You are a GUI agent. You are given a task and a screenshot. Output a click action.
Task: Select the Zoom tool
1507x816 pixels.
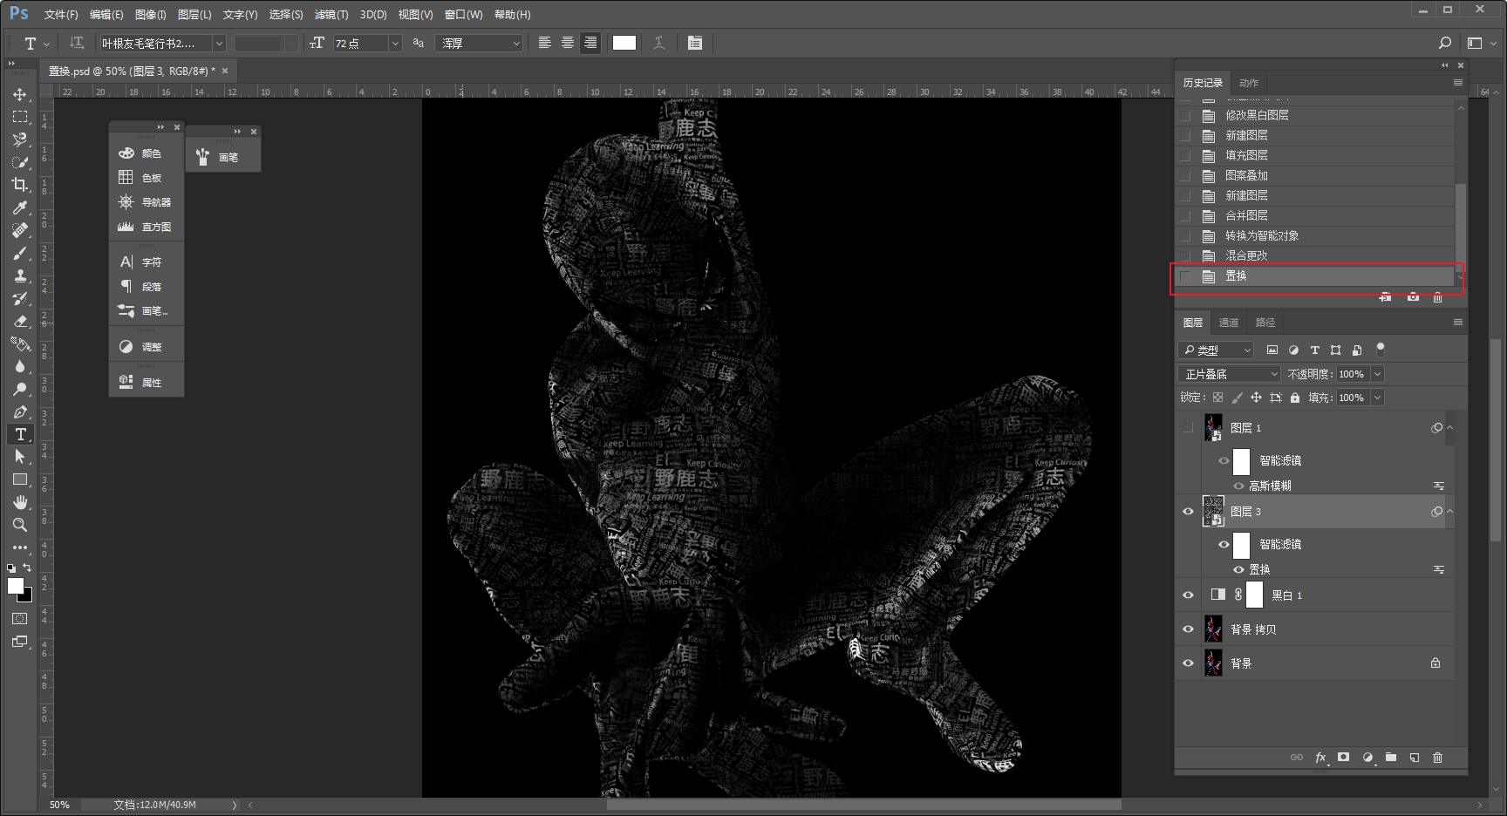[19, 525]
